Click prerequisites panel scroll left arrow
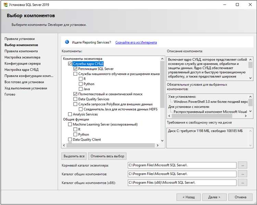257x205 pixels. point(169,116)
